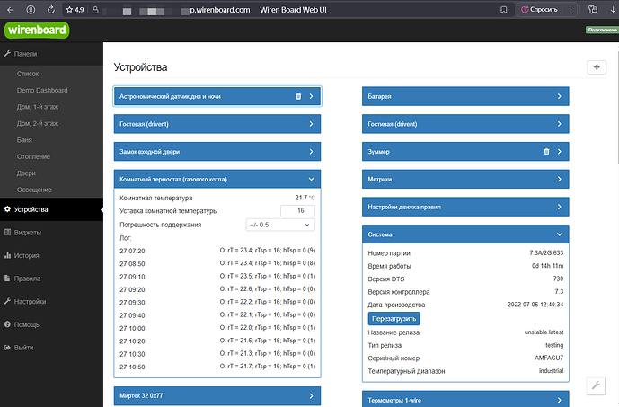The image size is (619, 407).
Task: Open Список in sidebar
Action: coord(28,74)
